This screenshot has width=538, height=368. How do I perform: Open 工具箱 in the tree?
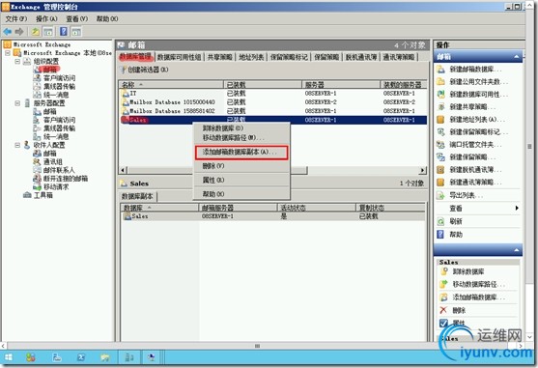click(x=43, y=195)
